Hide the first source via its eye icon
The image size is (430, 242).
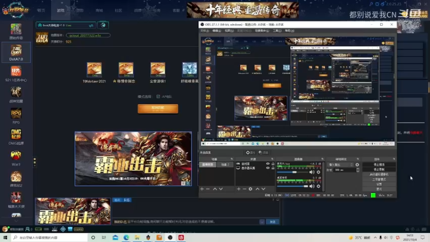pos(268,164)
